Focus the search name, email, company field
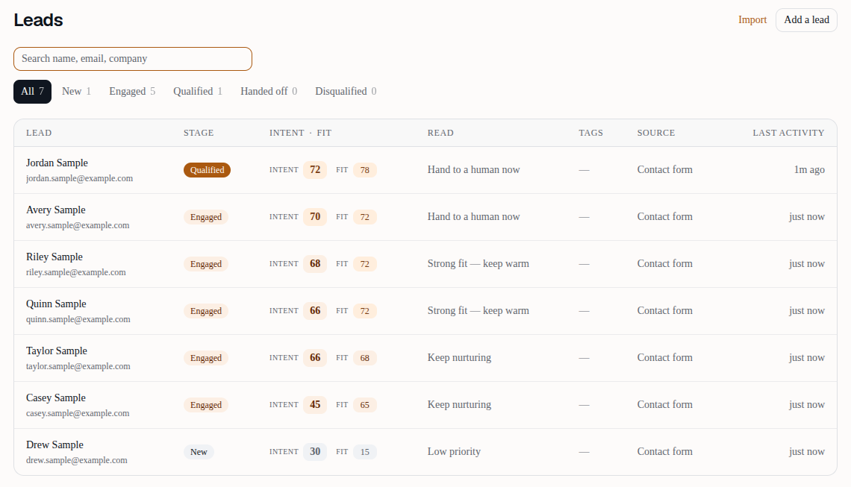 [x=133, y=59]
